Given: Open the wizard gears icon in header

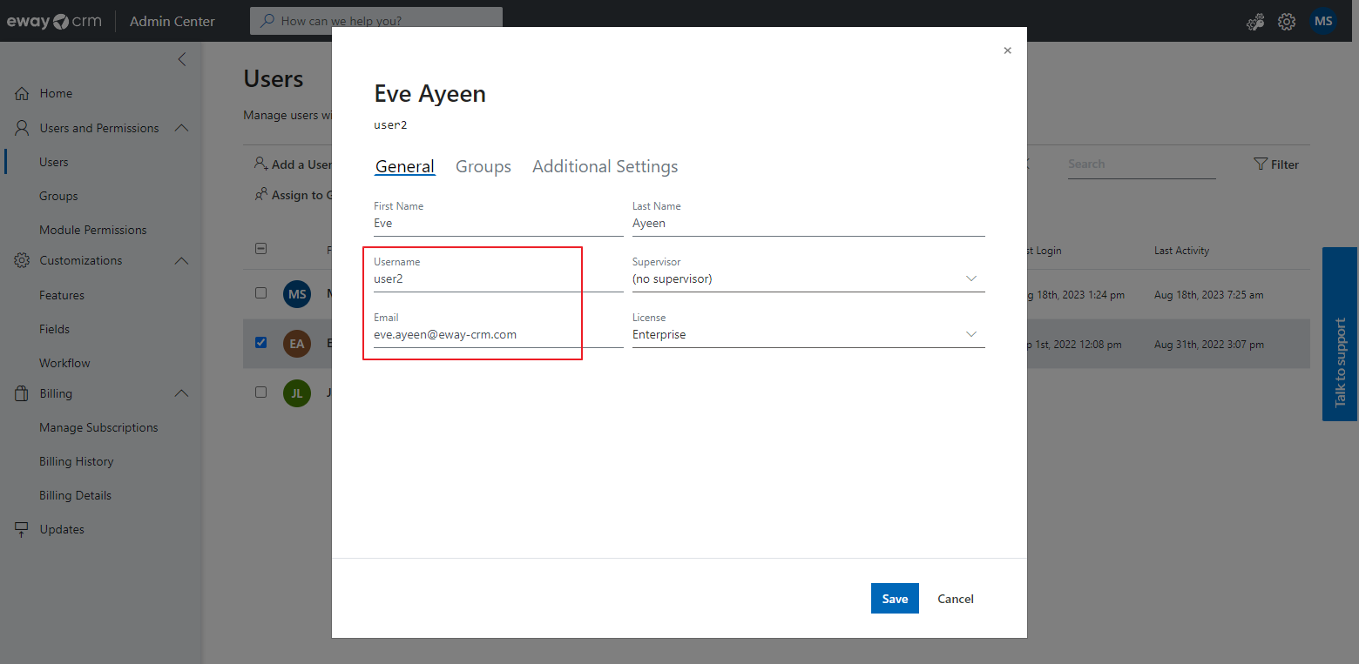Looking at the screenshot, I should click(x=1255, y=22).
